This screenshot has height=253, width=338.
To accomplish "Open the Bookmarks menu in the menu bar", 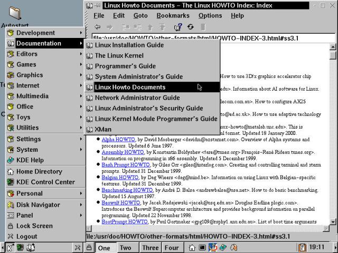I will pos(173,15).
